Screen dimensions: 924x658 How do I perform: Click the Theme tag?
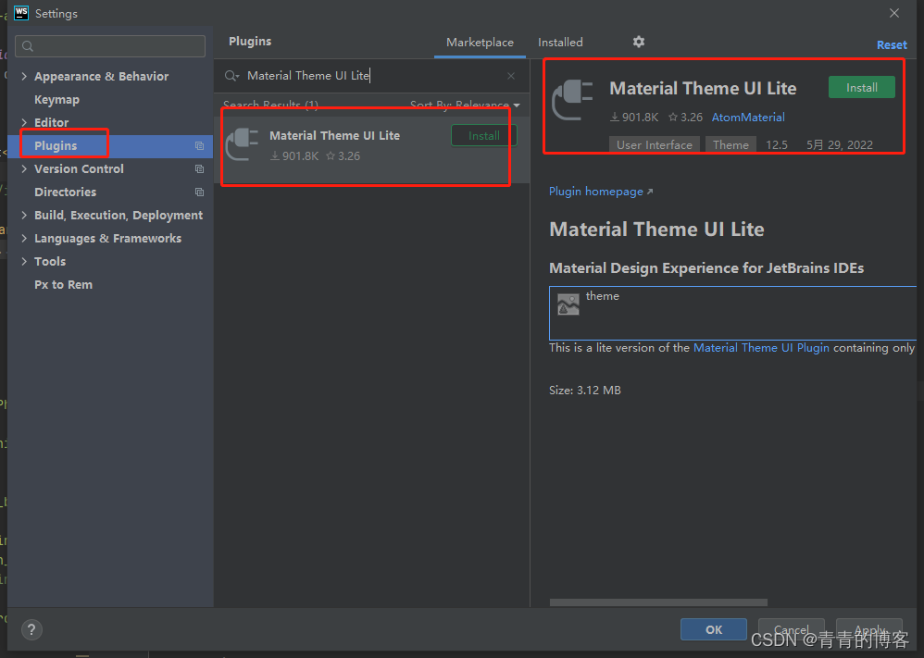pyautogui.click(x=730, y=145)
